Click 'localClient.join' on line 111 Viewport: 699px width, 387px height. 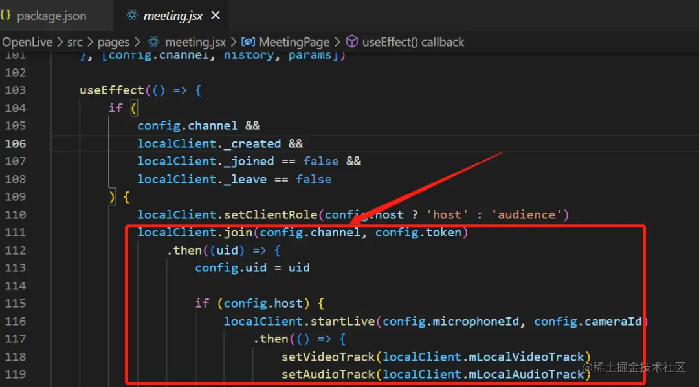click(195, 232)
